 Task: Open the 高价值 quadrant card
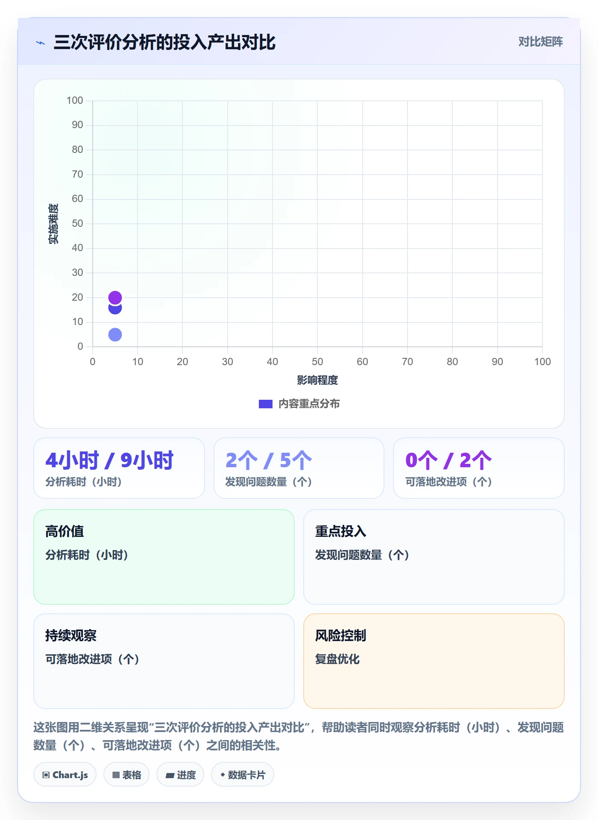164,557
